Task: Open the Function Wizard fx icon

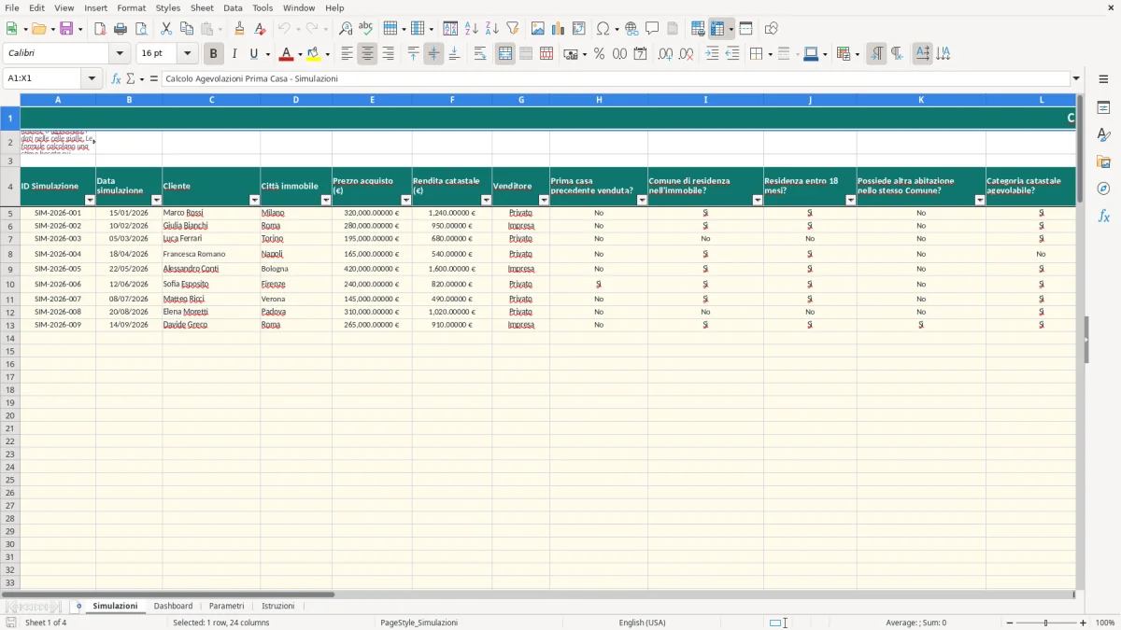Action: 116,78
